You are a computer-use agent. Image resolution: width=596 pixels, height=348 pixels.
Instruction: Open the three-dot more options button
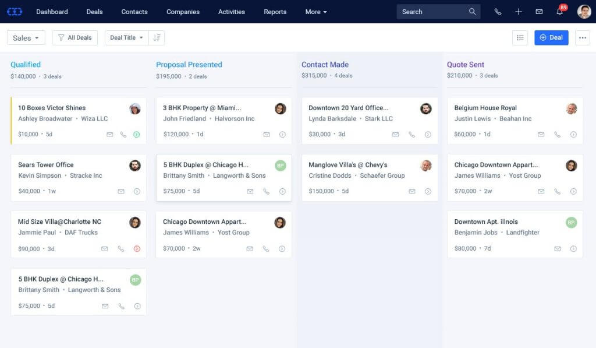coord(582,38)
